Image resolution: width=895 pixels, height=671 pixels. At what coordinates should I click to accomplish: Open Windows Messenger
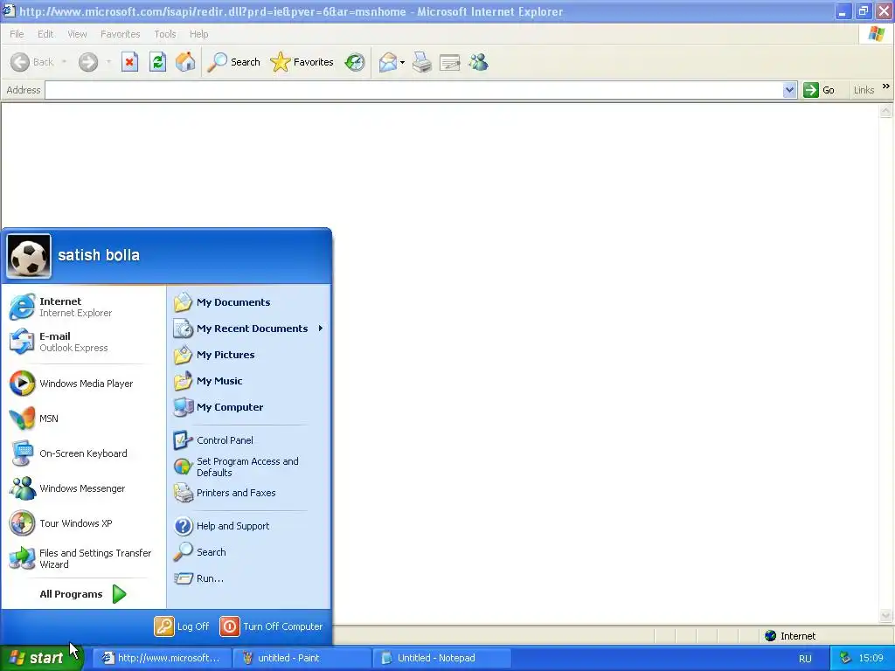83,488
